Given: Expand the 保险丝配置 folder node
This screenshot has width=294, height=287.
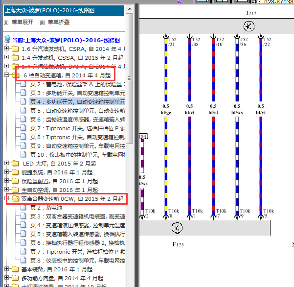Looking at the screenshot, I should (6, 181).
